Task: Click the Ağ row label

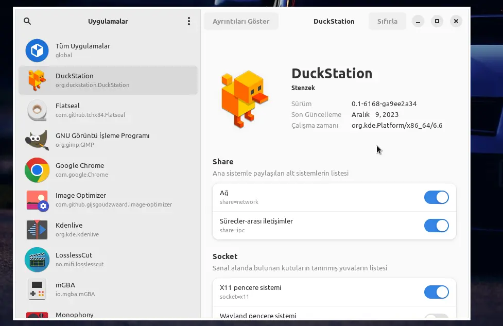Action: point(224,193)
